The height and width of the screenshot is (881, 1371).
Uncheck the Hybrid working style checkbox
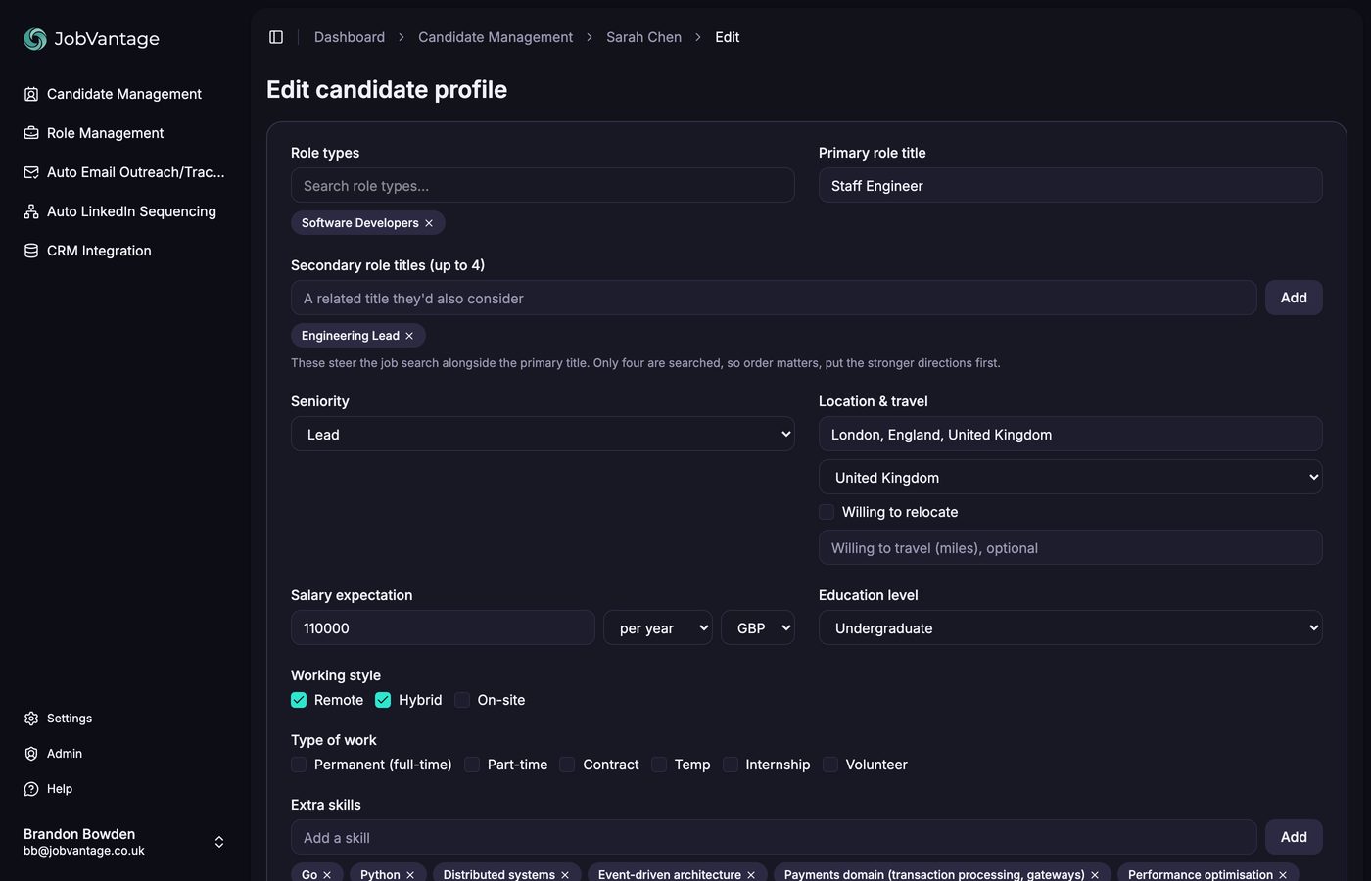(383, 700)
